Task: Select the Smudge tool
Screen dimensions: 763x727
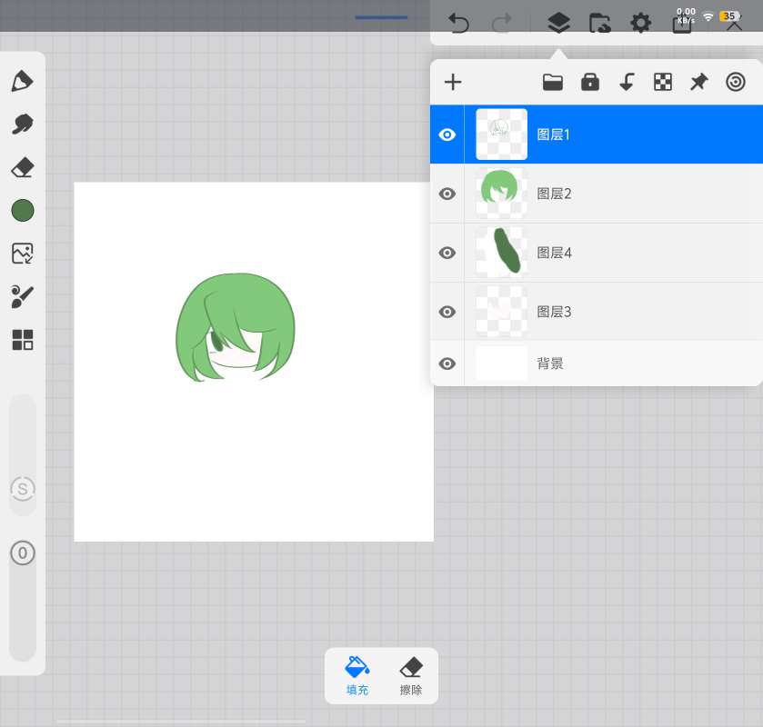Action: [x=22, y=124]
